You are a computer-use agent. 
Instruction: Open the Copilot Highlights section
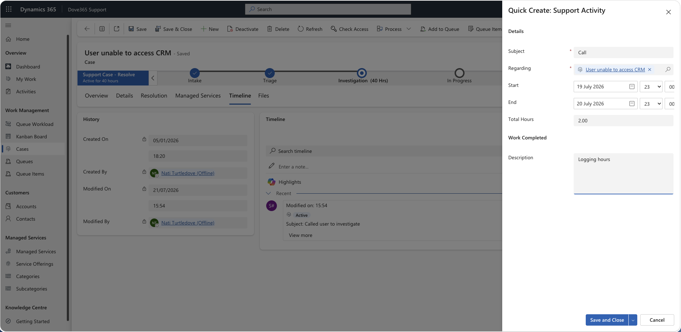(x=290, y=182)
